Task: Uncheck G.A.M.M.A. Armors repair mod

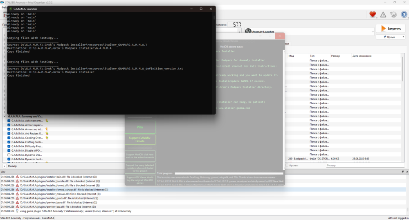Action: pyautogui.click(x=9, y=125)
